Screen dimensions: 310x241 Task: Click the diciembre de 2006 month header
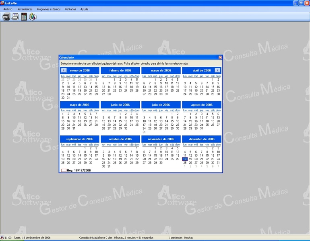click(x=202, y=139)
